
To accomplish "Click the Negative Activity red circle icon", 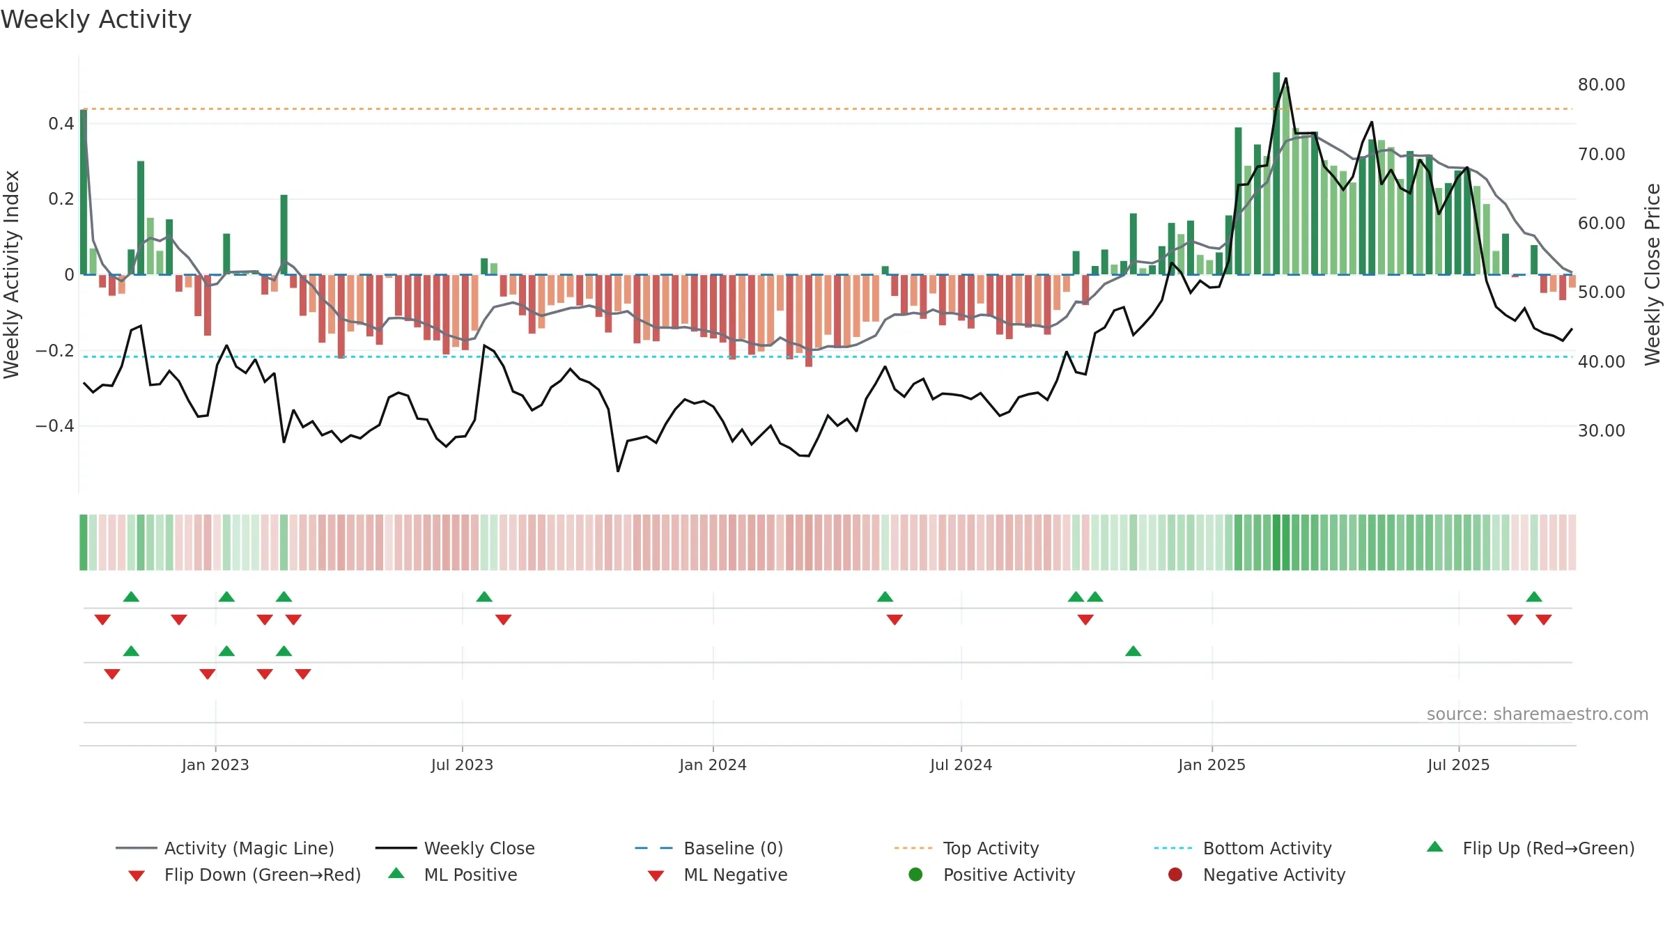I will click(1175, 874).
